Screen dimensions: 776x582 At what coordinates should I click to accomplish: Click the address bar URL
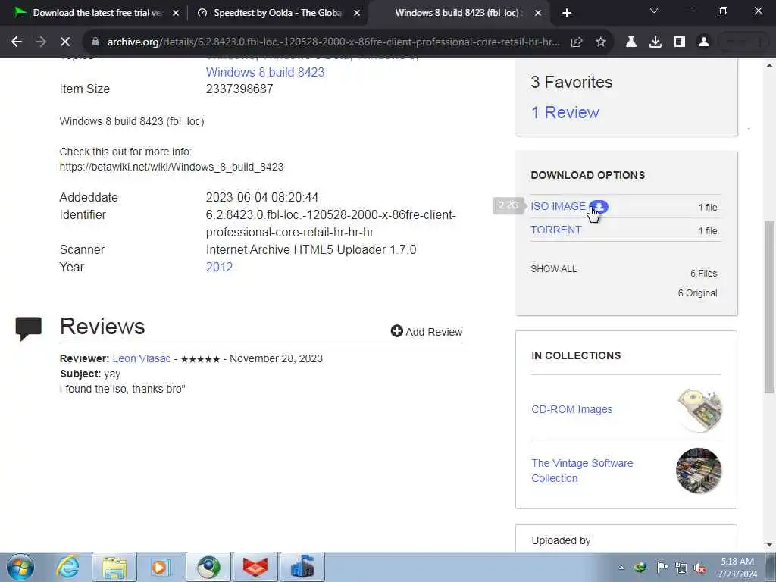pos(333,42)
